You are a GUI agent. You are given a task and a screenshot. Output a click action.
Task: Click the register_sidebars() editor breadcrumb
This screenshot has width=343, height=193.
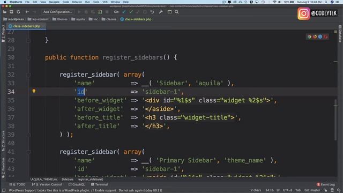[x=90, y=180]
